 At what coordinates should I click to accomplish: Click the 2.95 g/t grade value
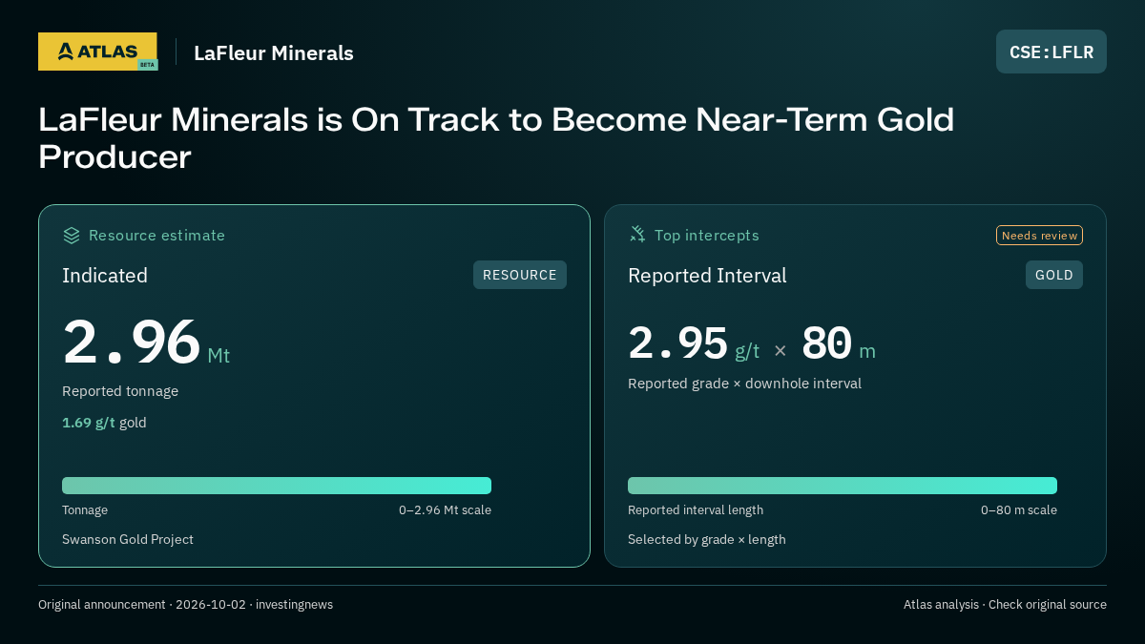click(x=694, y=344)
